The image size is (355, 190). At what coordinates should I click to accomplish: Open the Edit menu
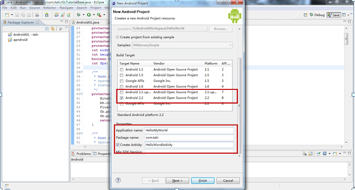tap(14, 8)
